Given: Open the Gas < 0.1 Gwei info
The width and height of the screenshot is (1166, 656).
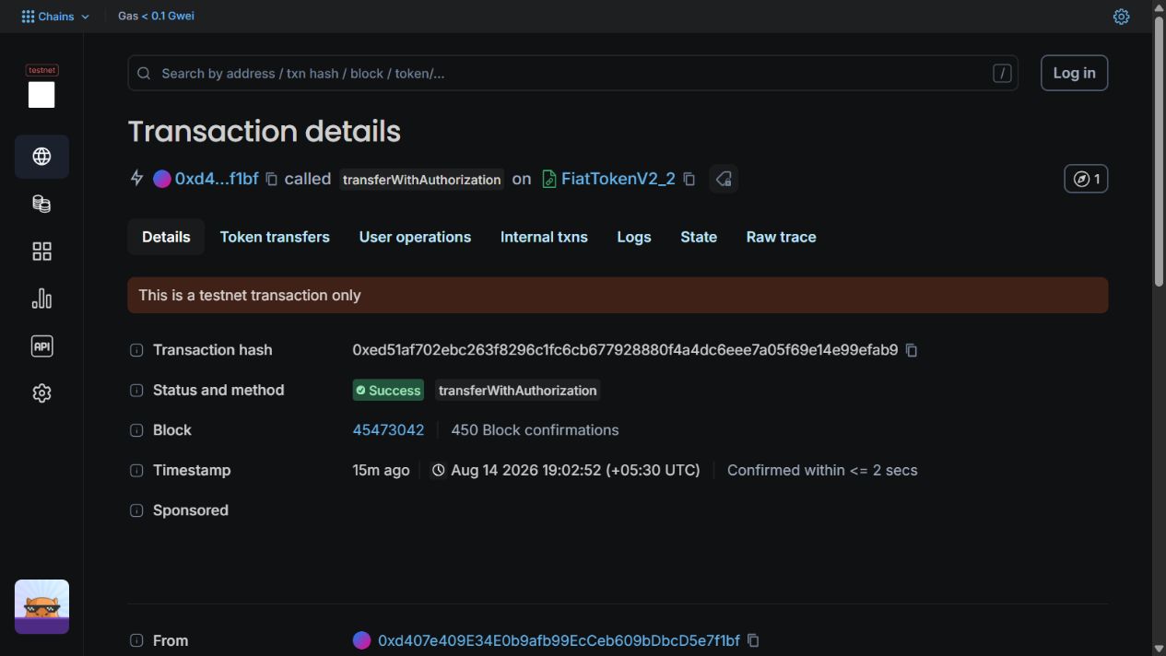Looking at the screenshot, I should (x=156, y=16).
